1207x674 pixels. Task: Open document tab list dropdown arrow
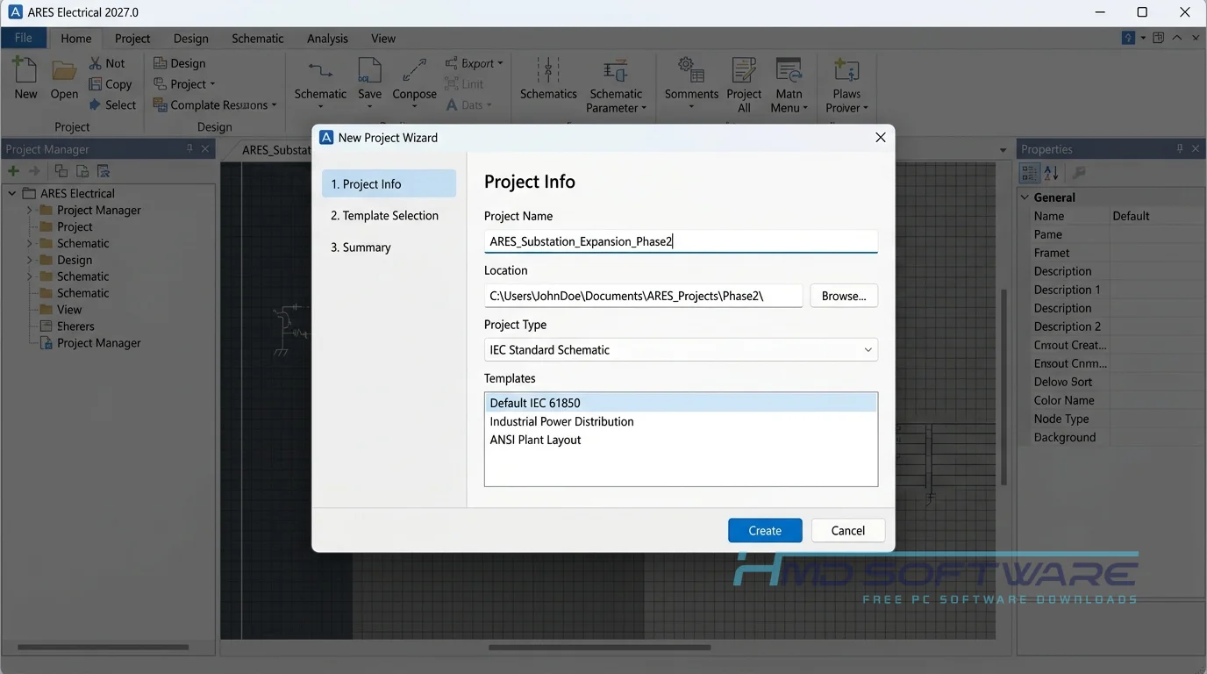coord(1003,150)
